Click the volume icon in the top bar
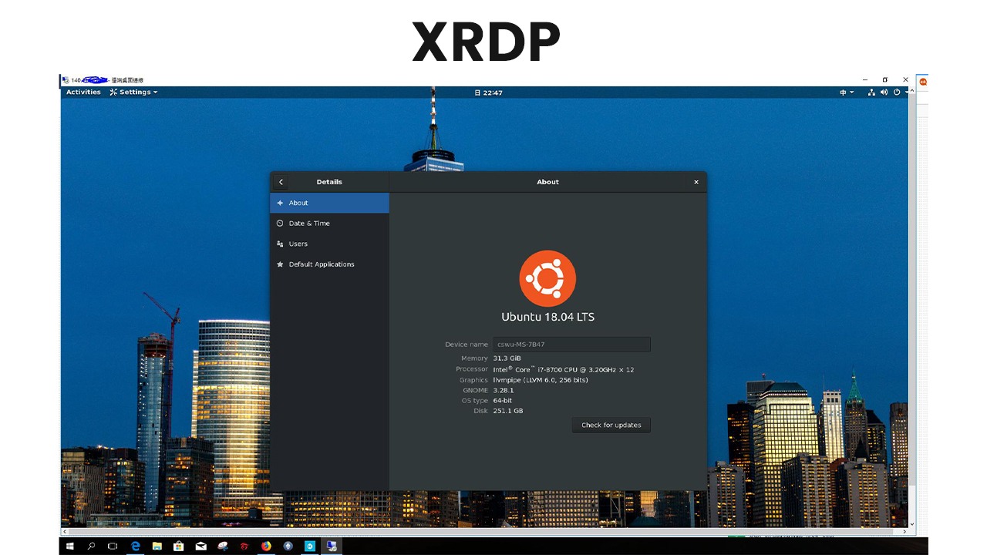Screen dimensions: 987x555 click(884, 92)
